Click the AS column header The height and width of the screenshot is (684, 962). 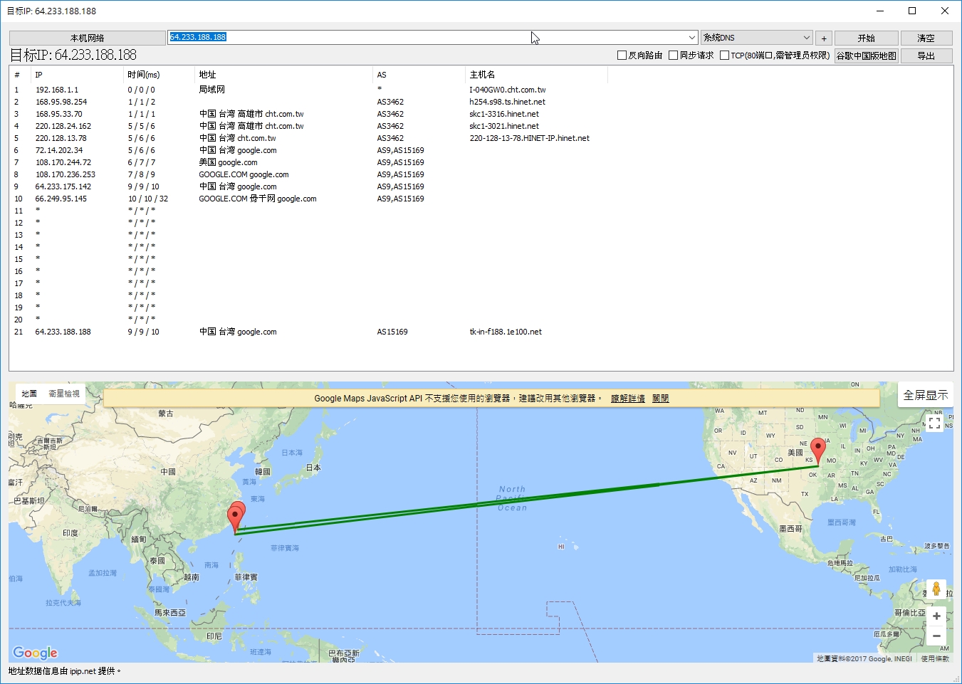click(419, 75)
